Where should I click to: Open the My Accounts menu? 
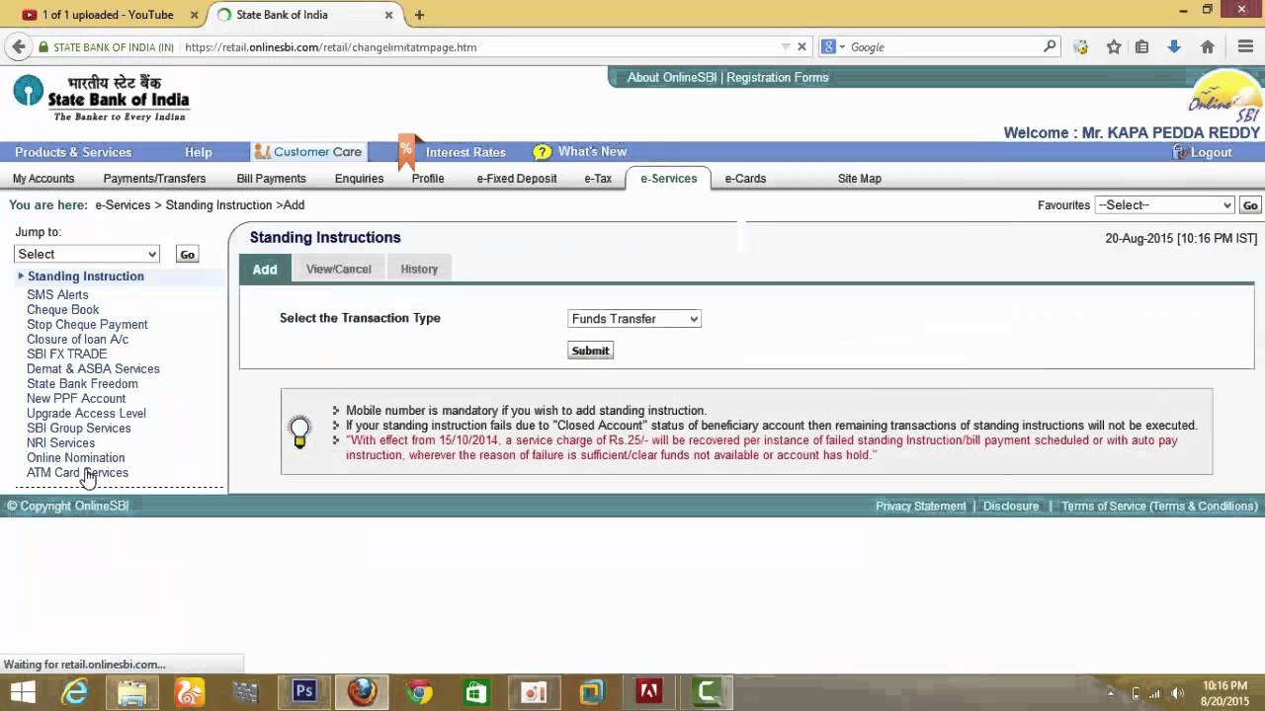(43, 179)
